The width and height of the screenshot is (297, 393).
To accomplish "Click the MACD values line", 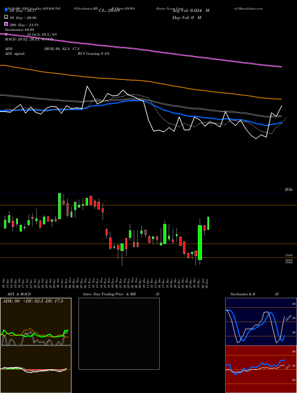I will point(29,39).
